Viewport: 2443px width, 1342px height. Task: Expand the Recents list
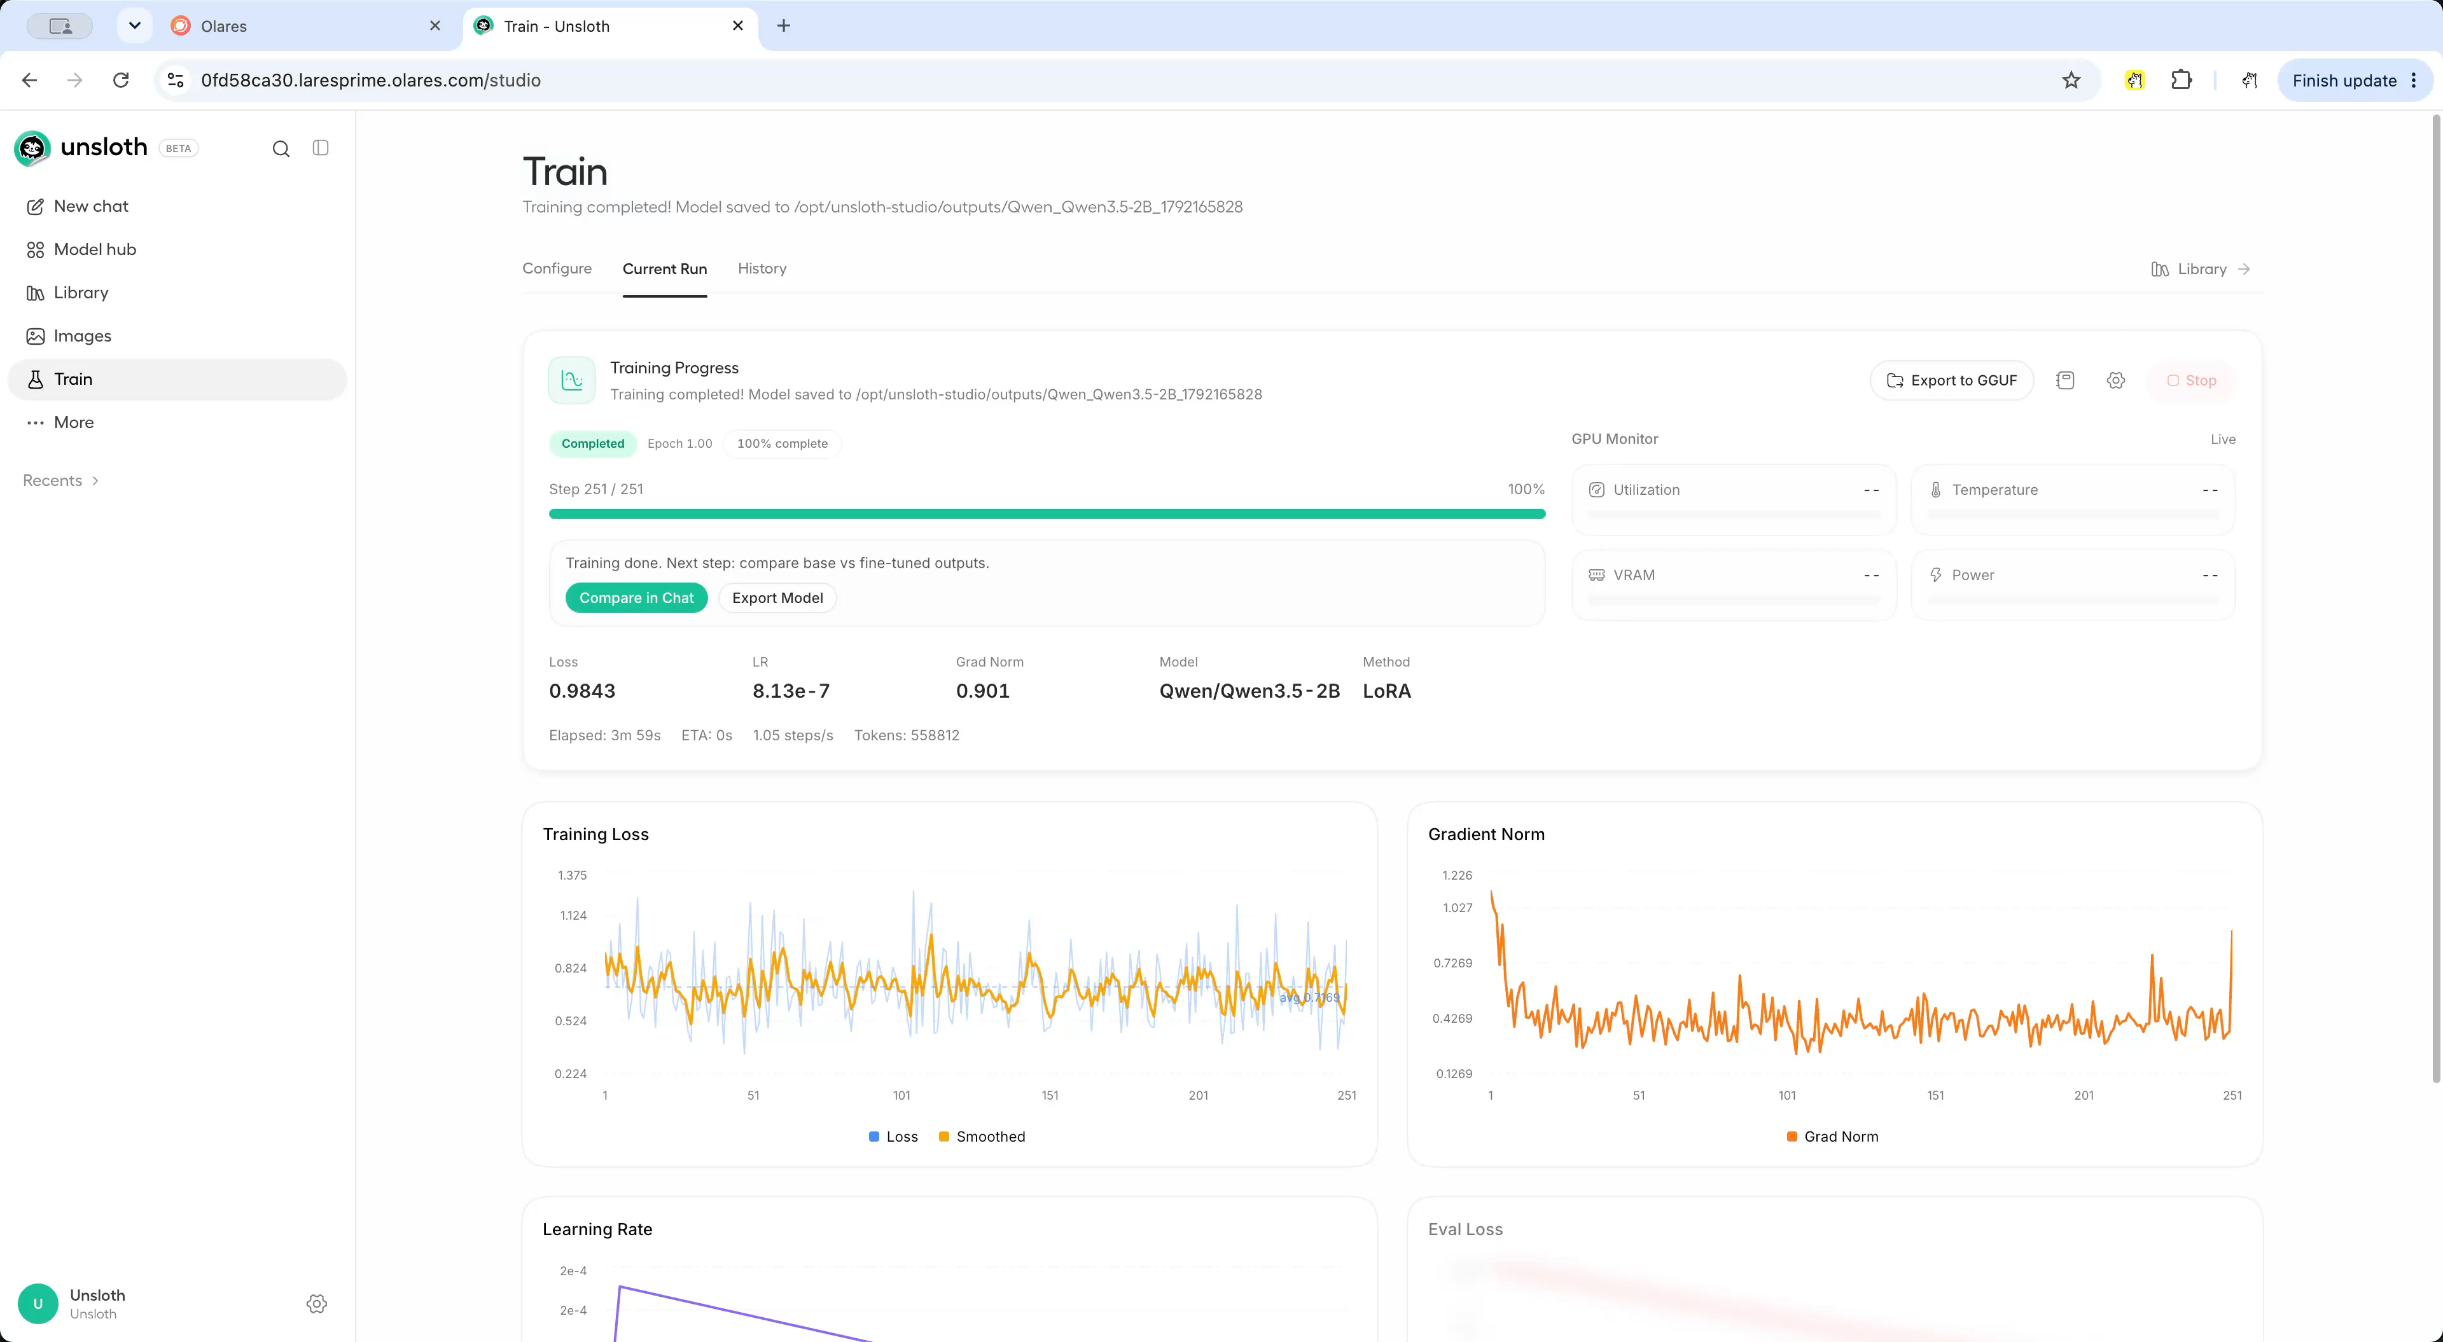coord(60,481)
